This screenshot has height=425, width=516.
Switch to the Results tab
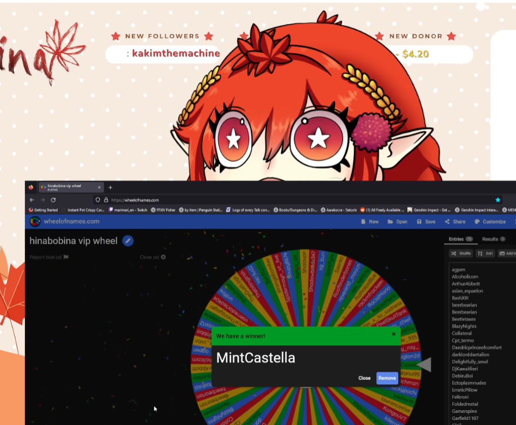pos(494,239)
